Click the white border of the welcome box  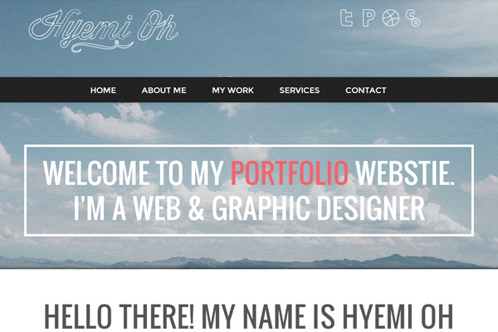[249, 146]
